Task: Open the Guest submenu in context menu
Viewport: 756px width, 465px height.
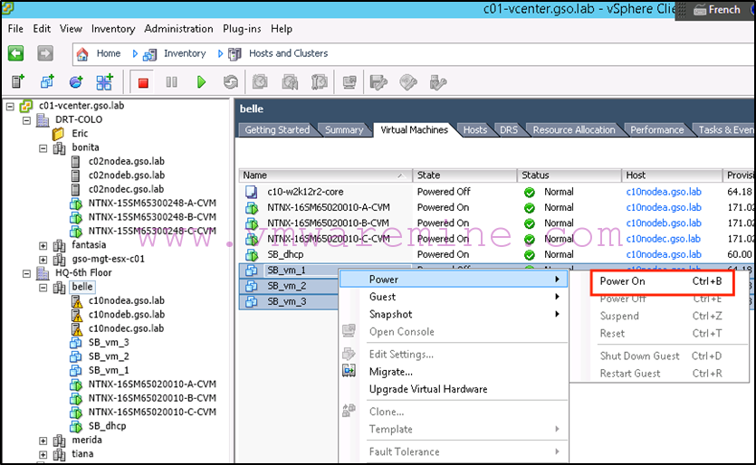Action: pos(454,297)
